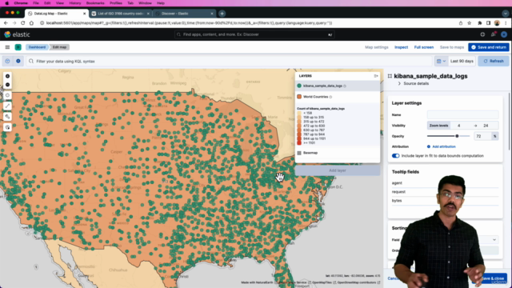Click the Elastic global search field
The height and width of the screenshot is (288, 512).
coord(254,34)
